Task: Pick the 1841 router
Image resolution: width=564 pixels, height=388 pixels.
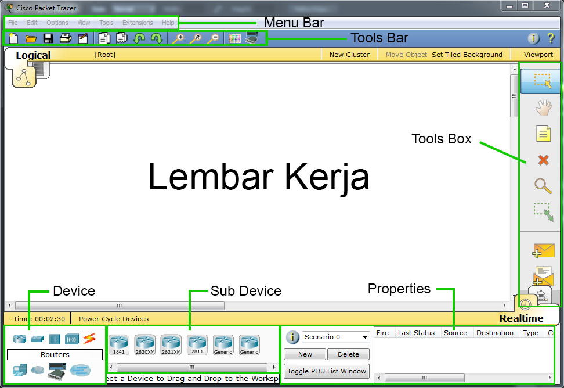Action: click(119, 345)
